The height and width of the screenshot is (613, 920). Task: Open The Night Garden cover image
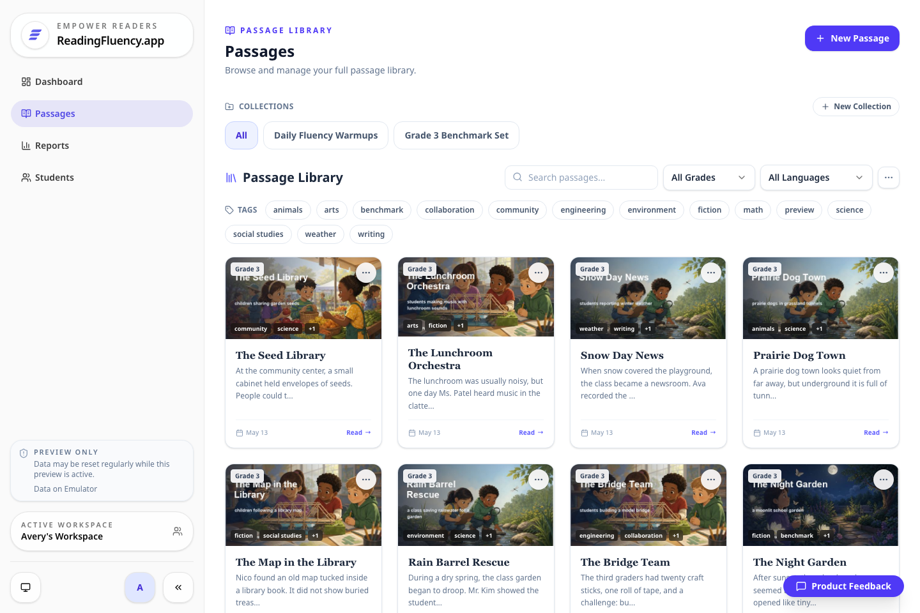tap(821, 505)
